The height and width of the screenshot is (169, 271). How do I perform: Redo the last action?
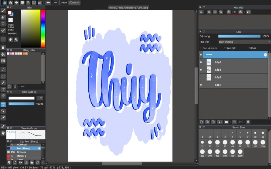pyautogui.click(x=55, y=3)
